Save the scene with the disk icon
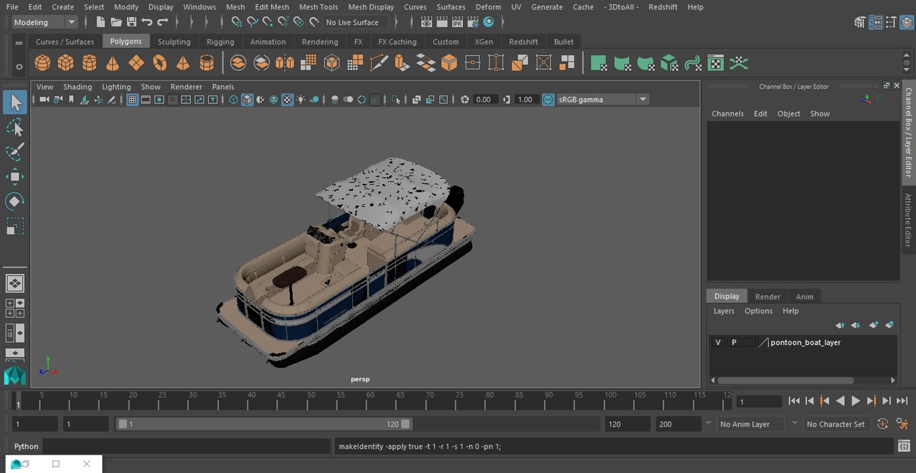Screen dimensions: 916x473 click(132, 22)
